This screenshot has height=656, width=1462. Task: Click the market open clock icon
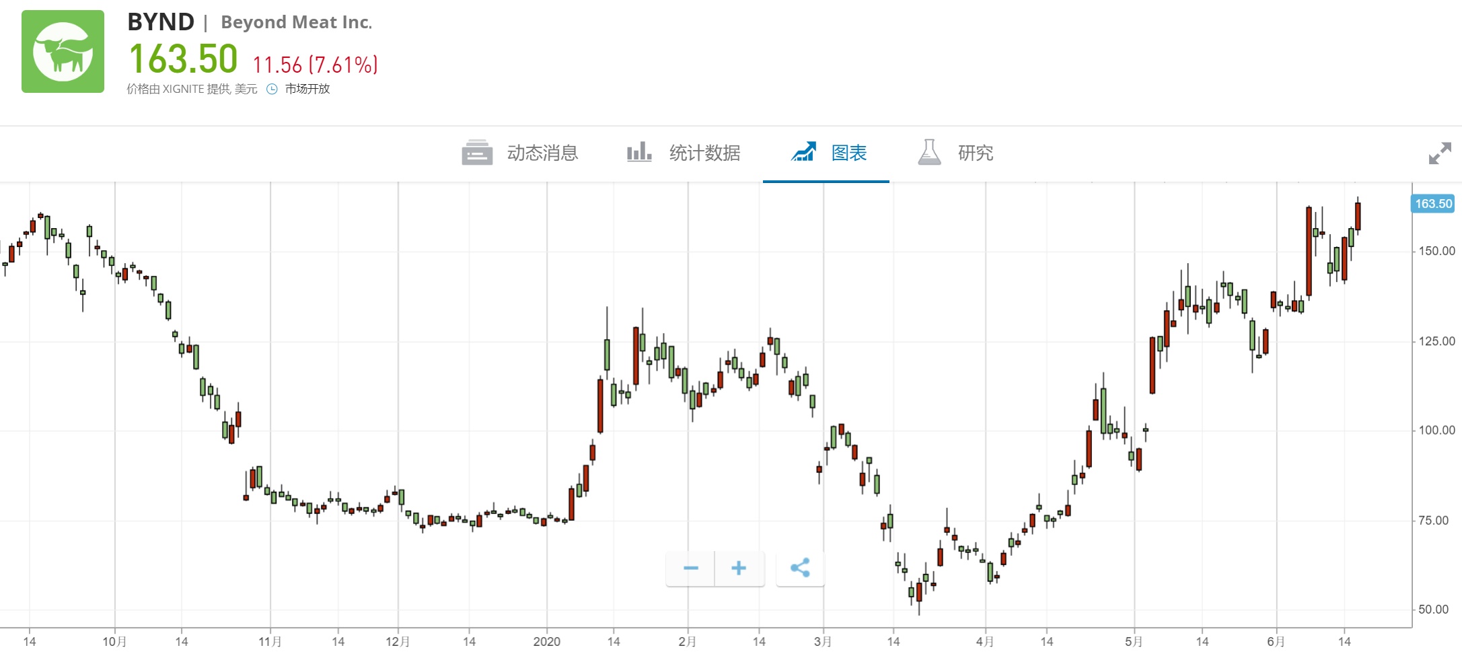pyautogui.click(x=272, y=89)
